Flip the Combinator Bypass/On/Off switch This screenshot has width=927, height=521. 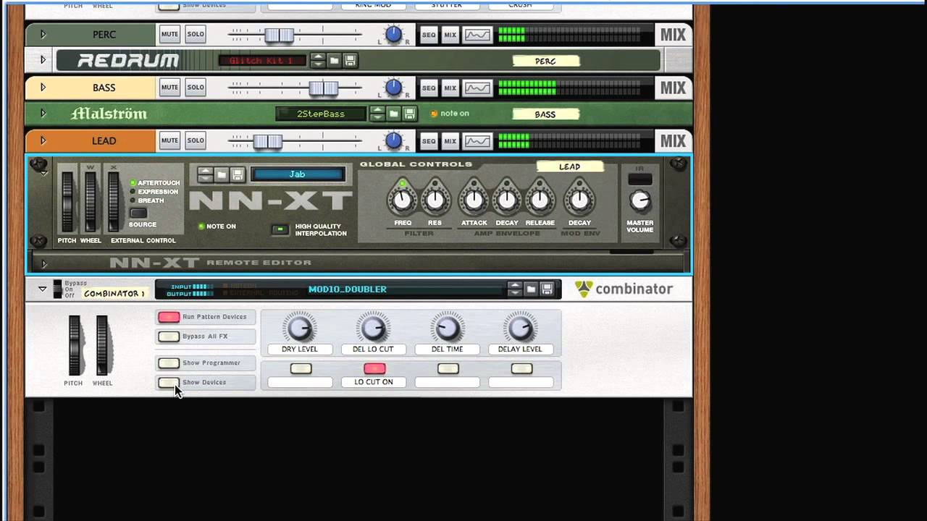click(x=58, y=289)
